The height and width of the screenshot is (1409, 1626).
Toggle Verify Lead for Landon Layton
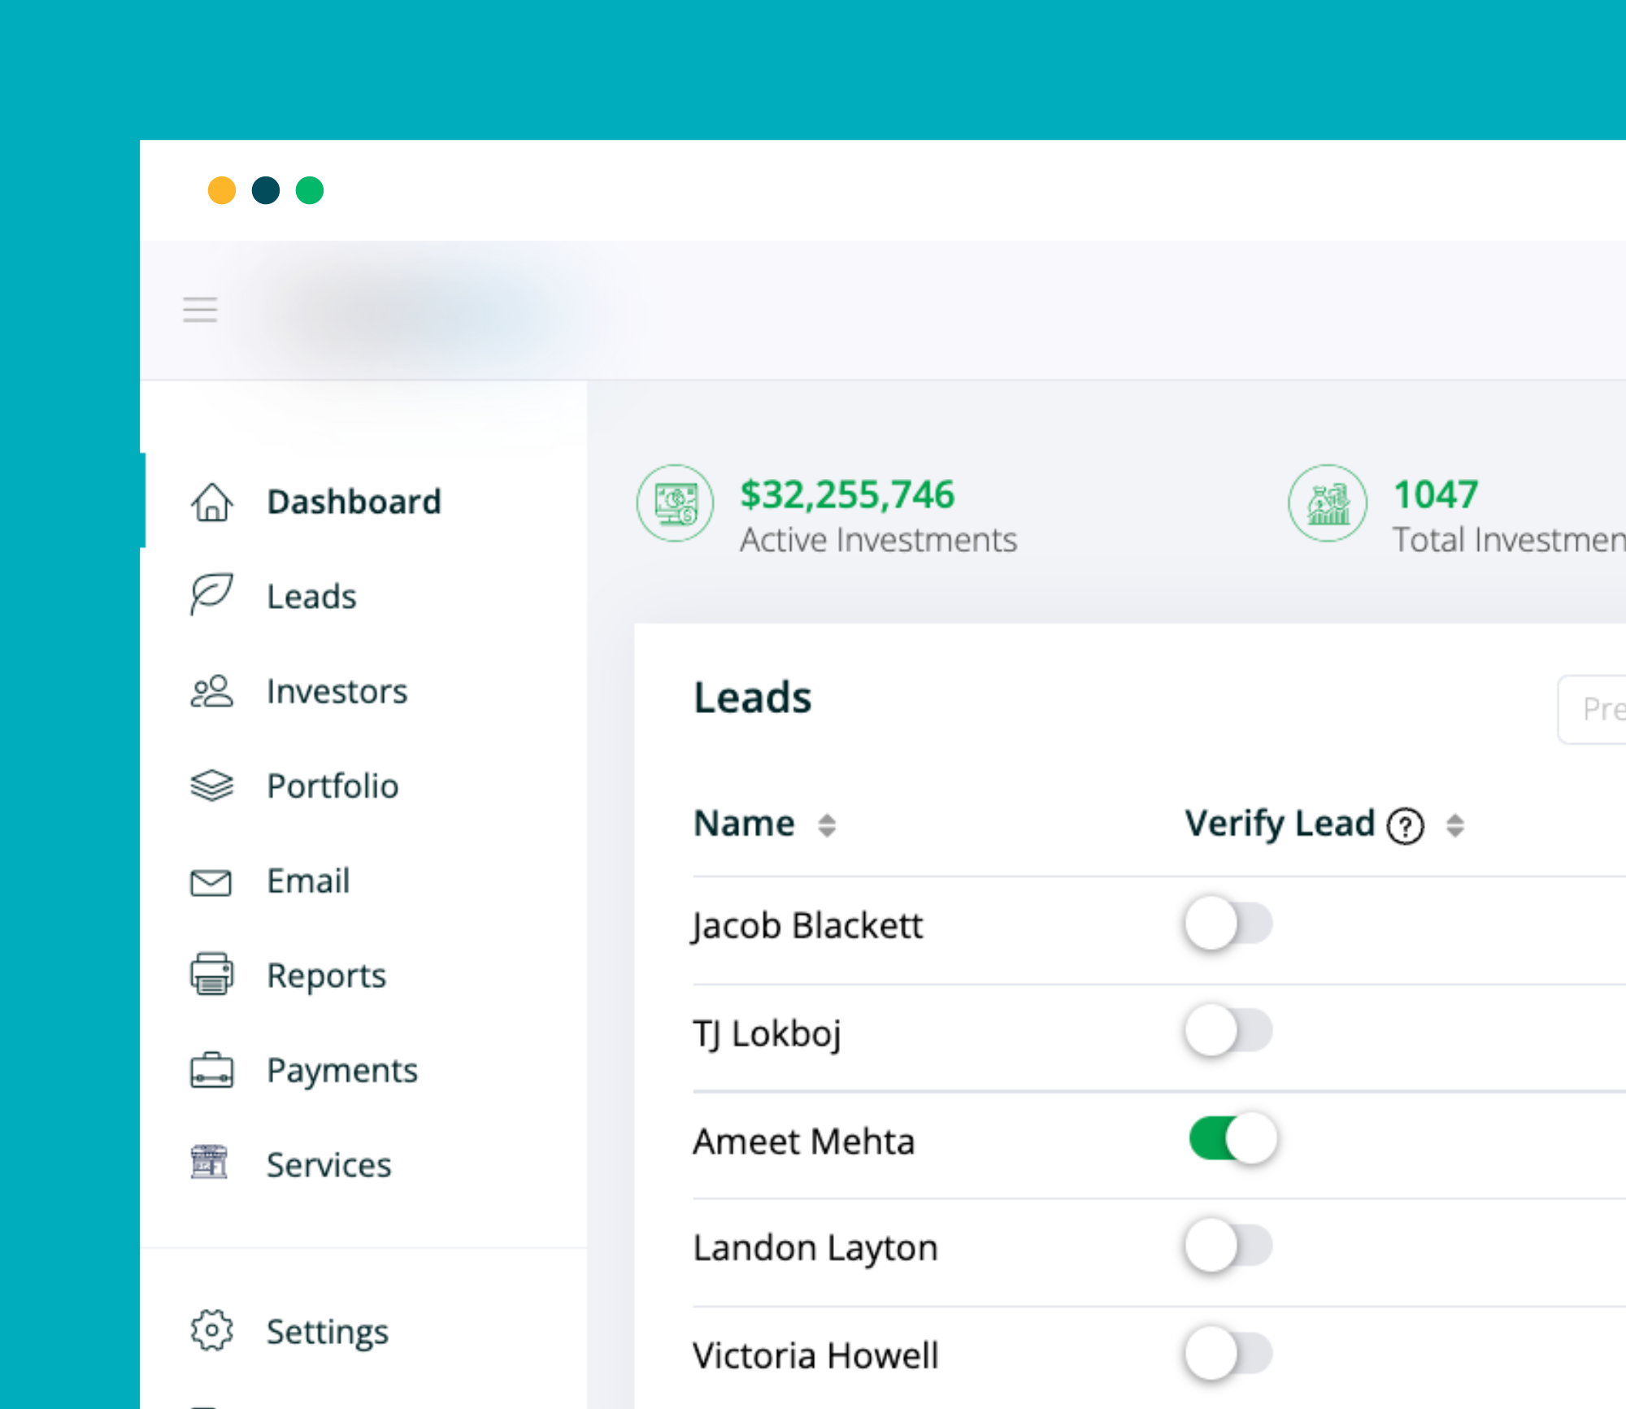[1228, 1246]
